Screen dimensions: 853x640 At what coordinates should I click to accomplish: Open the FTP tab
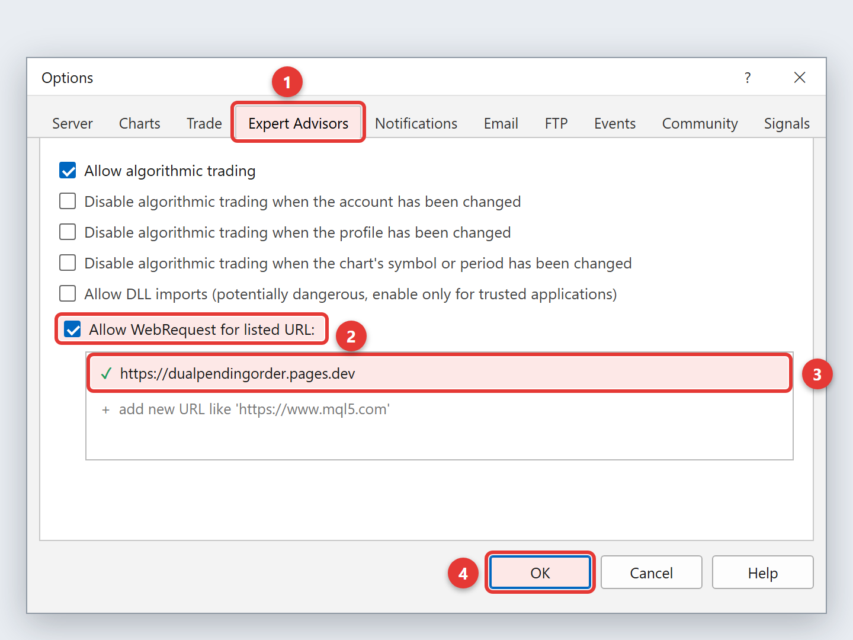pyautogui.click(x=556, y=123)
